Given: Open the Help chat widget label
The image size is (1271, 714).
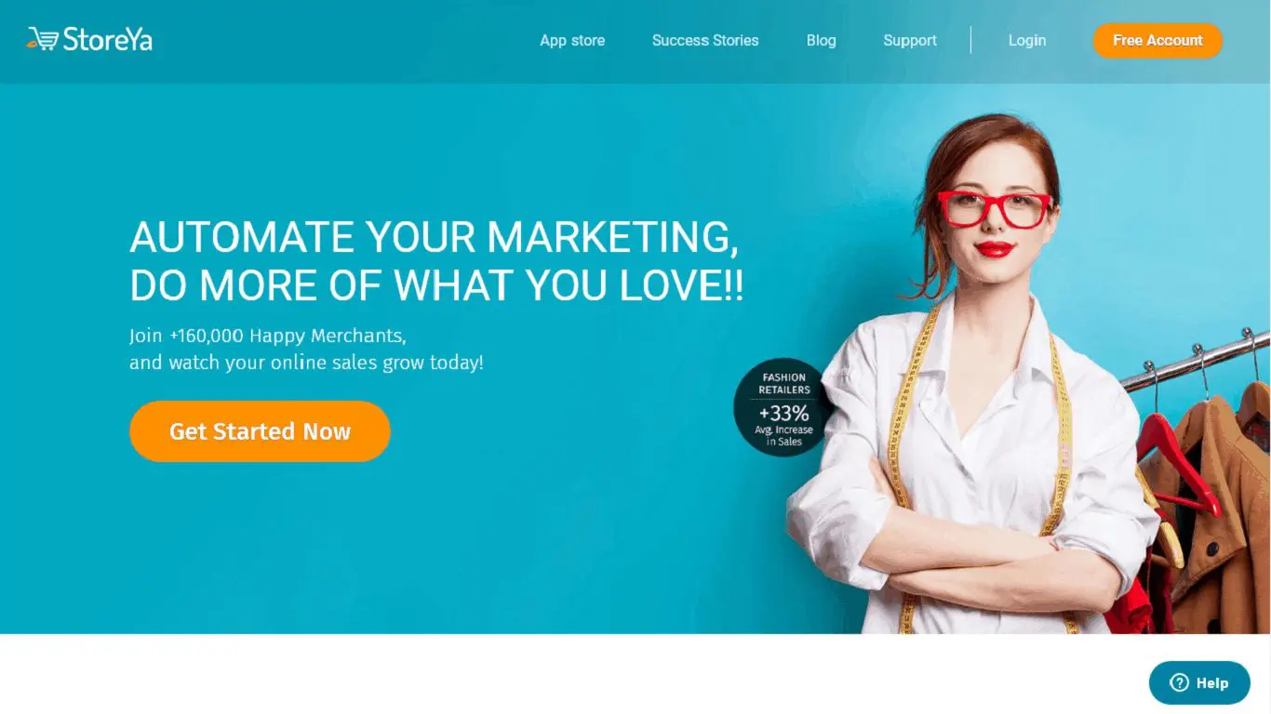Looking at the screenshot, I should coord(1212,683).
